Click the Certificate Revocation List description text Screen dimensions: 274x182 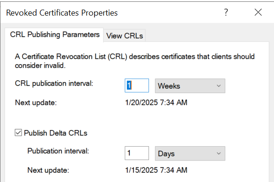(x=135, y=61)
